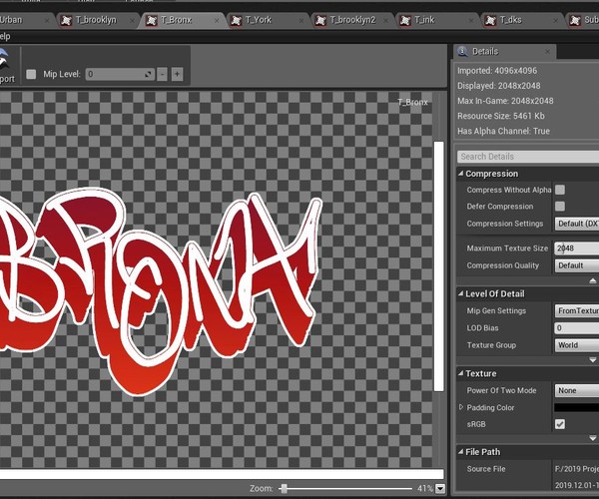Toggle Compress Without Alpha checkbox

click(x=560, y=190)
